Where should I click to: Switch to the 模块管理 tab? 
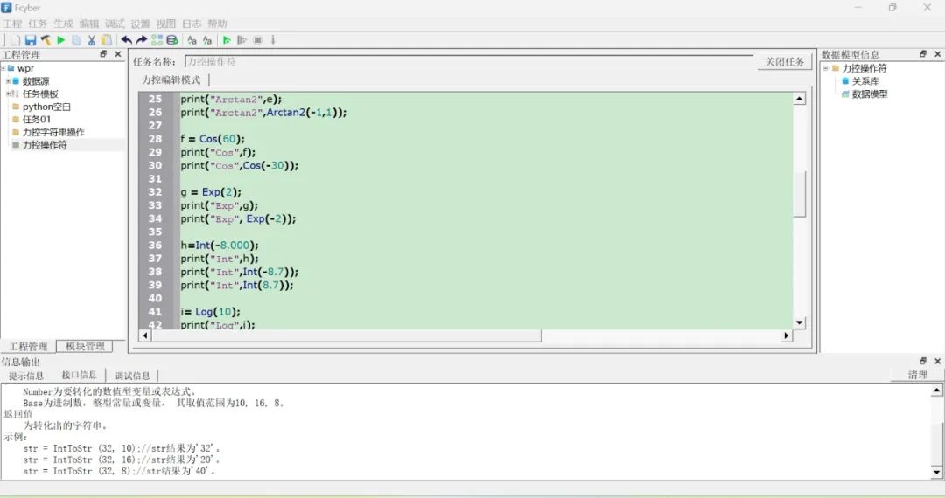(85, 347)
